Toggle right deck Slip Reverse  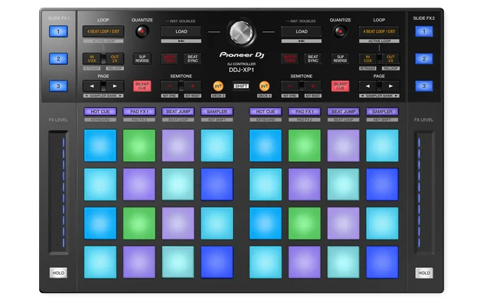[340, 59]
